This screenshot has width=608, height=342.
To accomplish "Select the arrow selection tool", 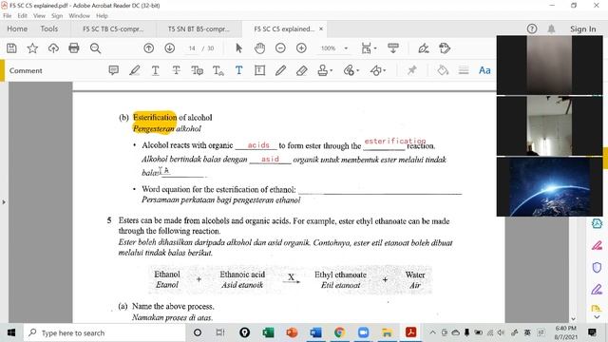I will pos(238,48).
